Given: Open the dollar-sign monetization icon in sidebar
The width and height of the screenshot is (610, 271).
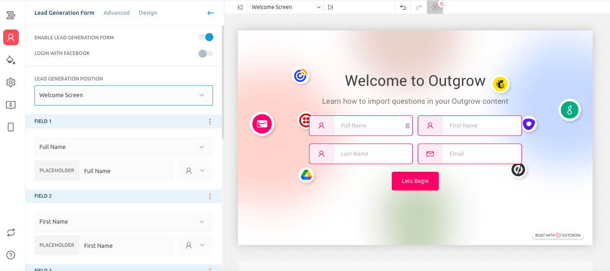Looking at the screenshot, I should [11, 105].
